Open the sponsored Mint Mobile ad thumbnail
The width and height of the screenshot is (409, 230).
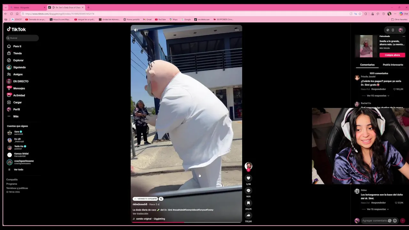[x=366, y=46]
